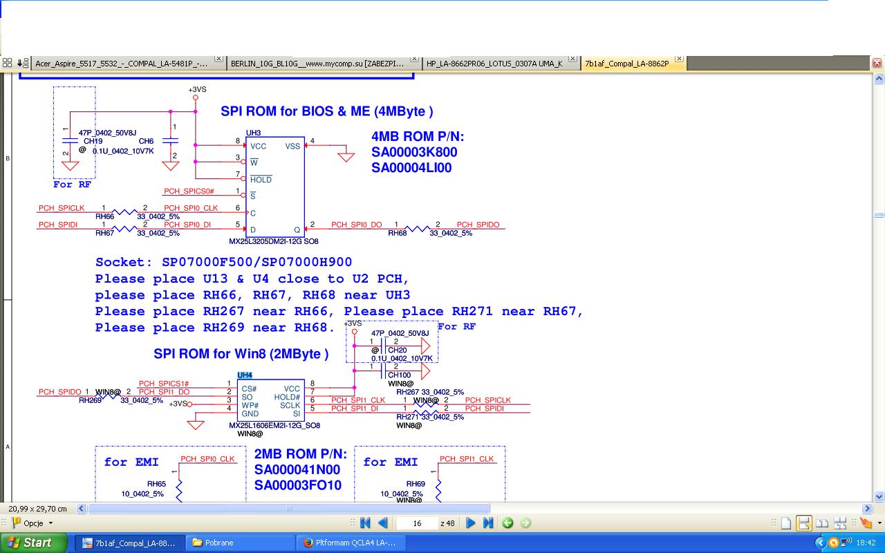The width and height of the screenshot is (885, 553).
Task: Go to the previous page
Action: 382,523
